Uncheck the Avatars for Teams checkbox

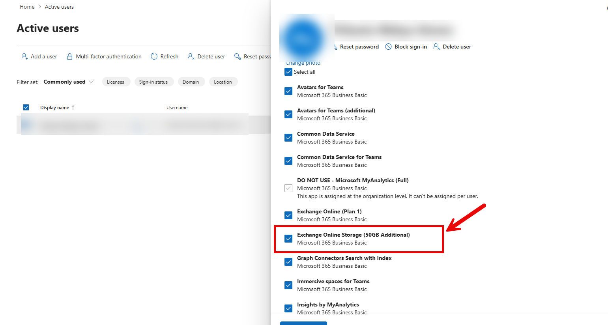point(288,91)
